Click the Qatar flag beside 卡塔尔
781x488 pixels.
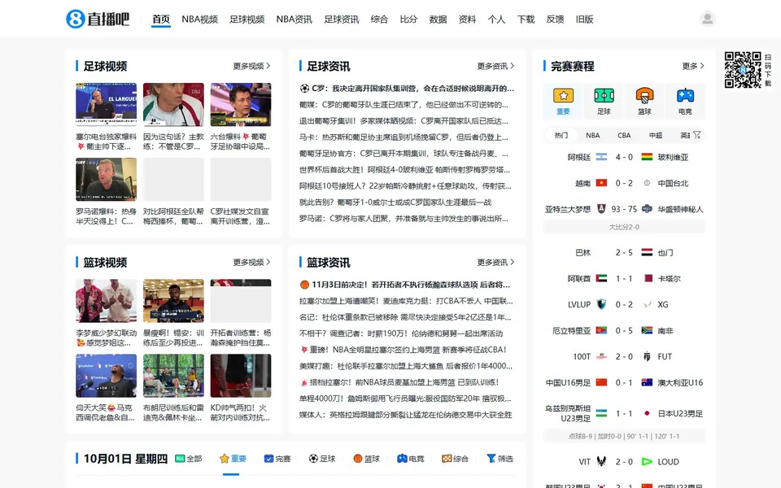click(x=648, y=278)
